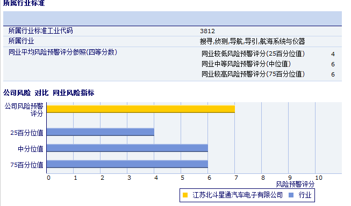The width and height of the screenshot is (351, 206).
Task: Click 同业较高风险预警评分(75百分位值) label
Action: pos(253,74)
